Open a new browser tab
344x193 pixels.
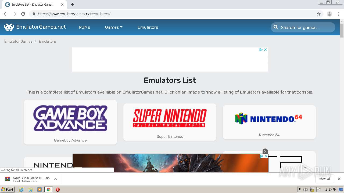coord(73,5)
